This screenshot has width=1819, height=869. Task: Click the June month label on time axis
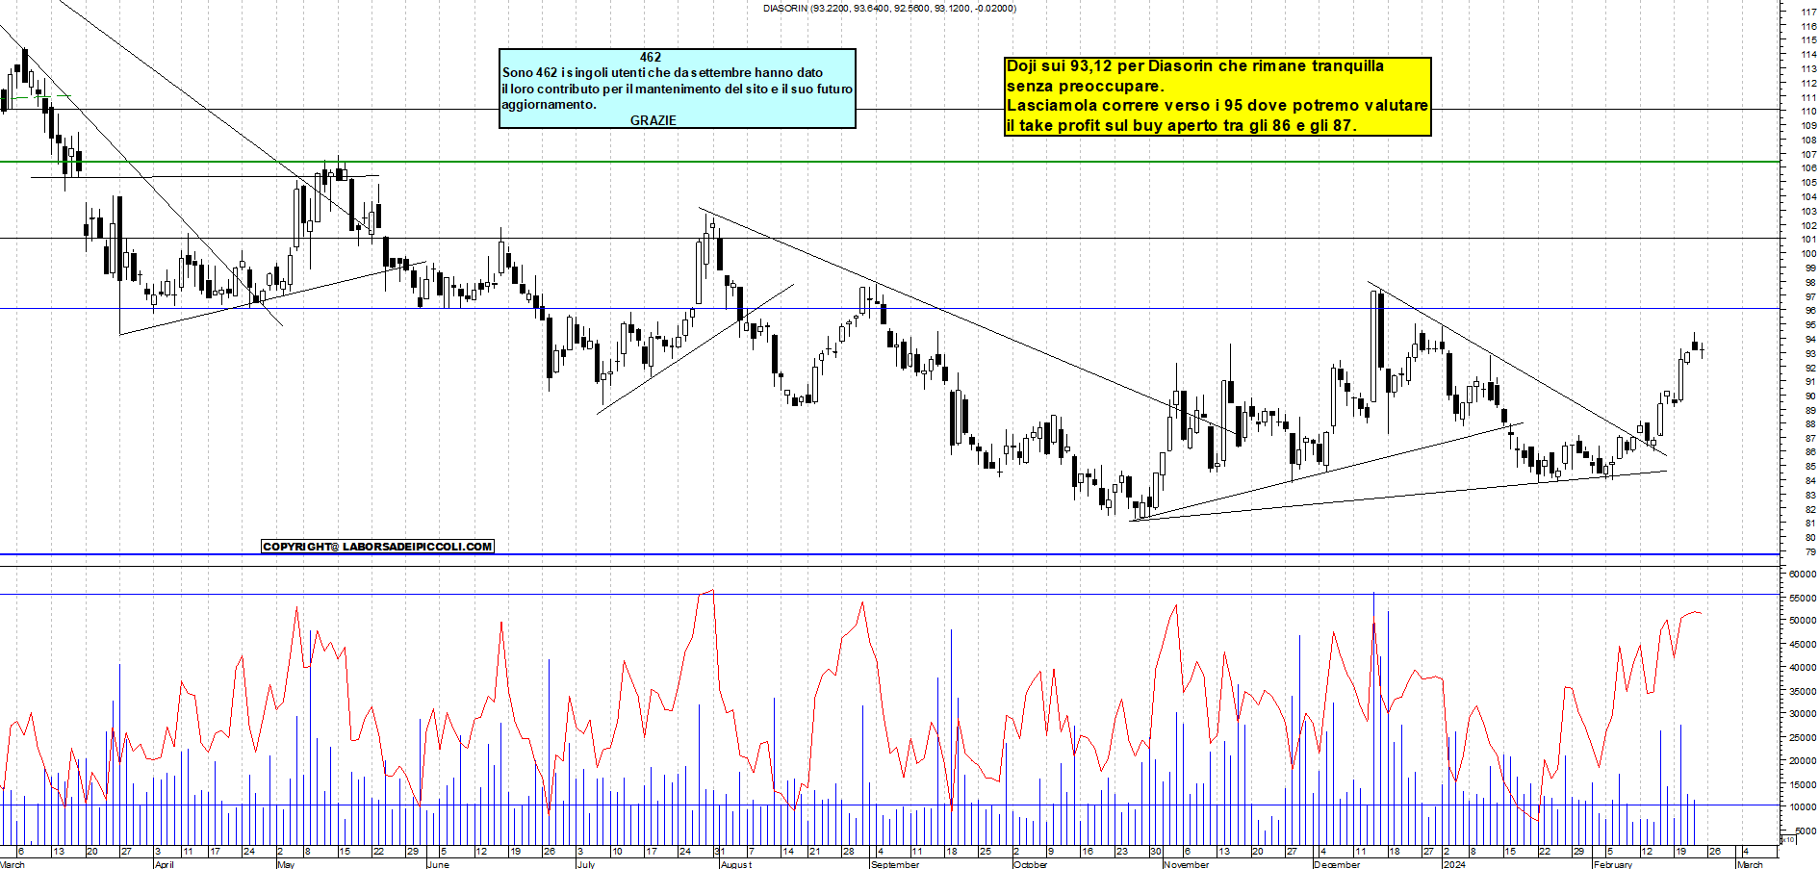(x=438, y=864)
